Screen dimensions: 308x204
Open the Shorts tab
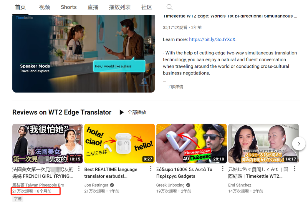[69, 7]
